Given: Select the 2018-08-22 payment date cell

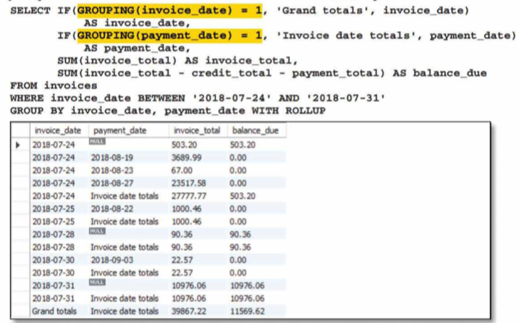Looking at the screenshot, I should point(113,209).
